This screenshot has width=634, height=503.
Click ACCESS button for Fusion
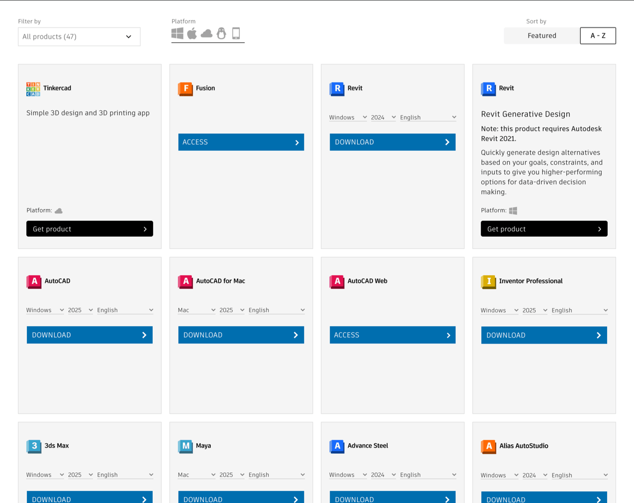tap(241, 142)
